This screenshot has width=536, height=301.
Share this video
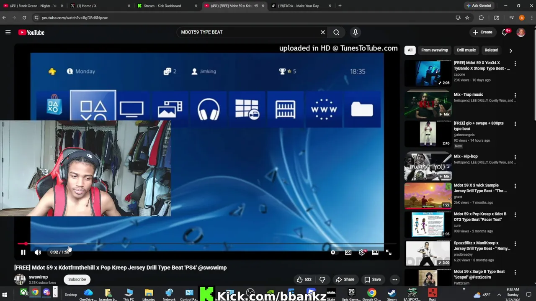point(345,279)
